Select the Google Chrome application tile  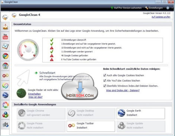pyautogui.click(x=41, y=114)
